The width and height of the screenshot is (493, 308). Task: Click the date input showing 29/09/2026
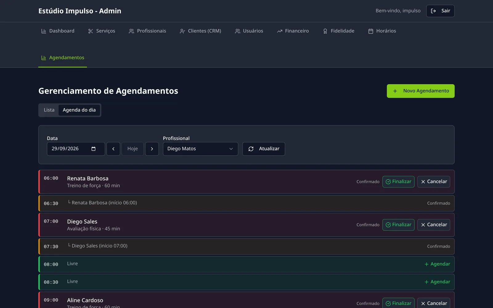(76, 149)
